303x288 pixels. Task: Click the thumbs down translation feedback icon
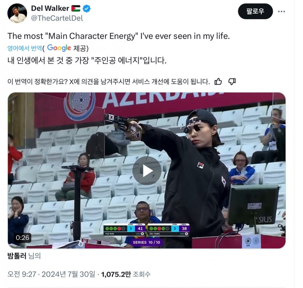[232, 82]
